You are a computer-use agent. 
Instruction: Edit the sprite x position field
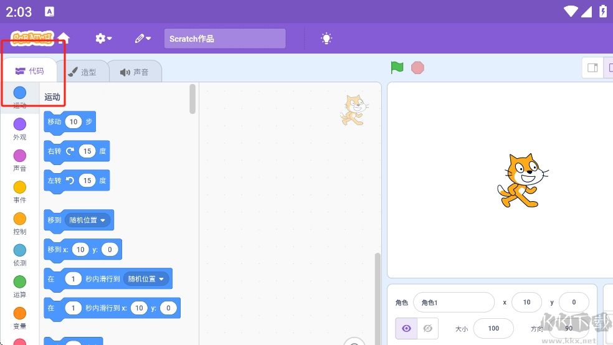pos(526,303)
